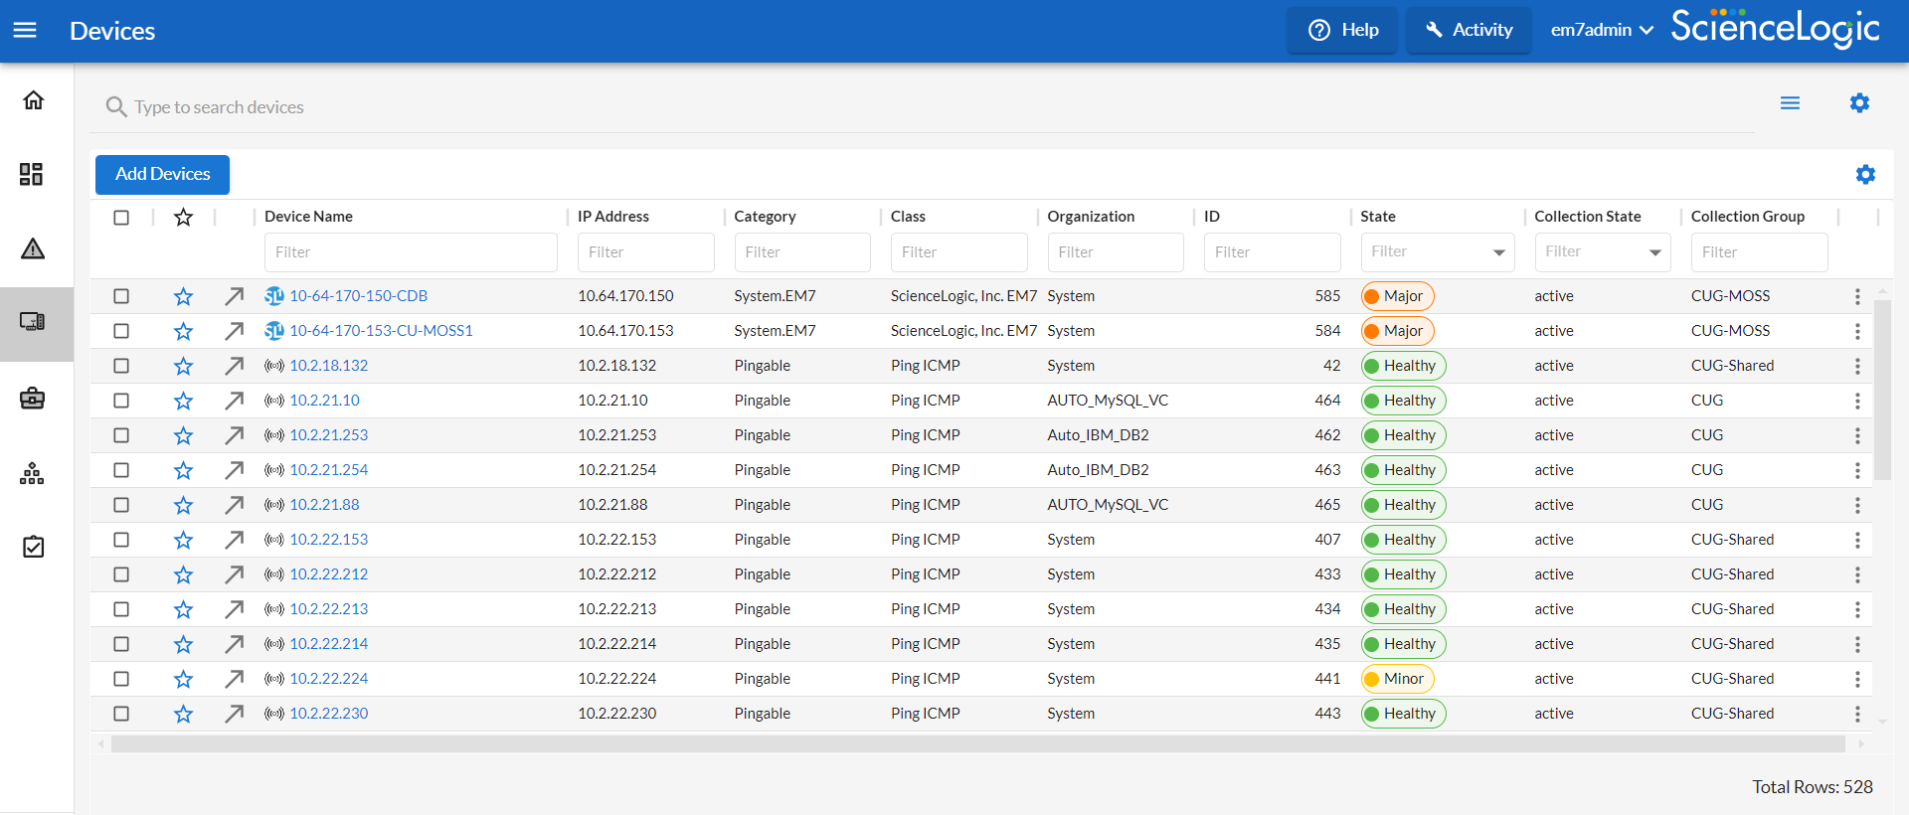Check the select-all devices checkbox
Viewport: 1909px width, 815px height.
(121, 217)
